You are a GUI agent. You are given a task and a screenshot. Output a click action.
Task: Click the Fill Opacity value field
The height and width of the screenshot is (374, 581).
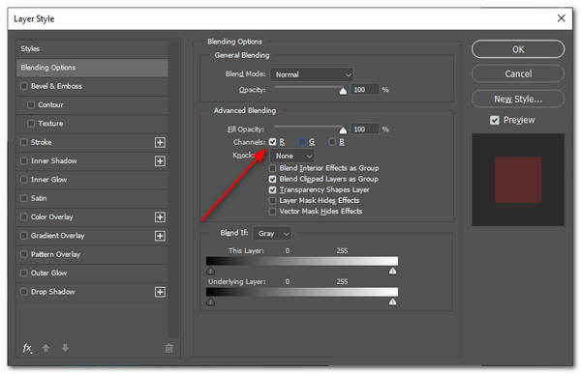(x=365, y=129)
